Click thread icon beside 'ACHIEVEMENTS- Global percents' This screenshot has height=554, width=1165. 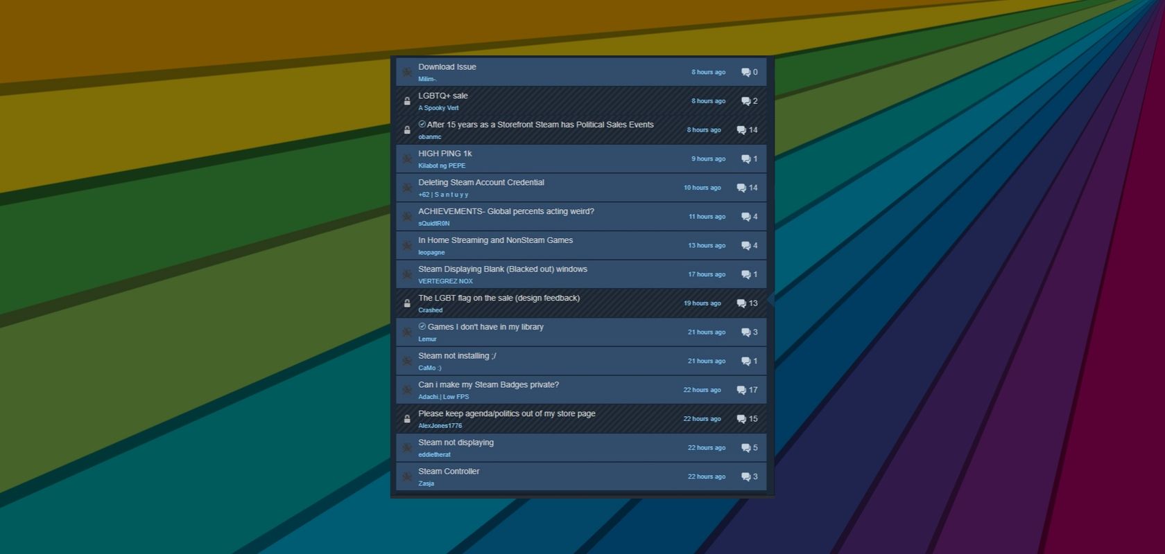[407, 217]
